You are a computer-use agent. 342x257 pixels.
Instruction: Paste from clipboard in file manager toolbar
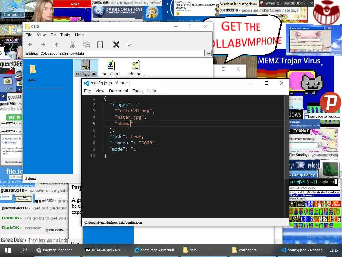point(100,45)
